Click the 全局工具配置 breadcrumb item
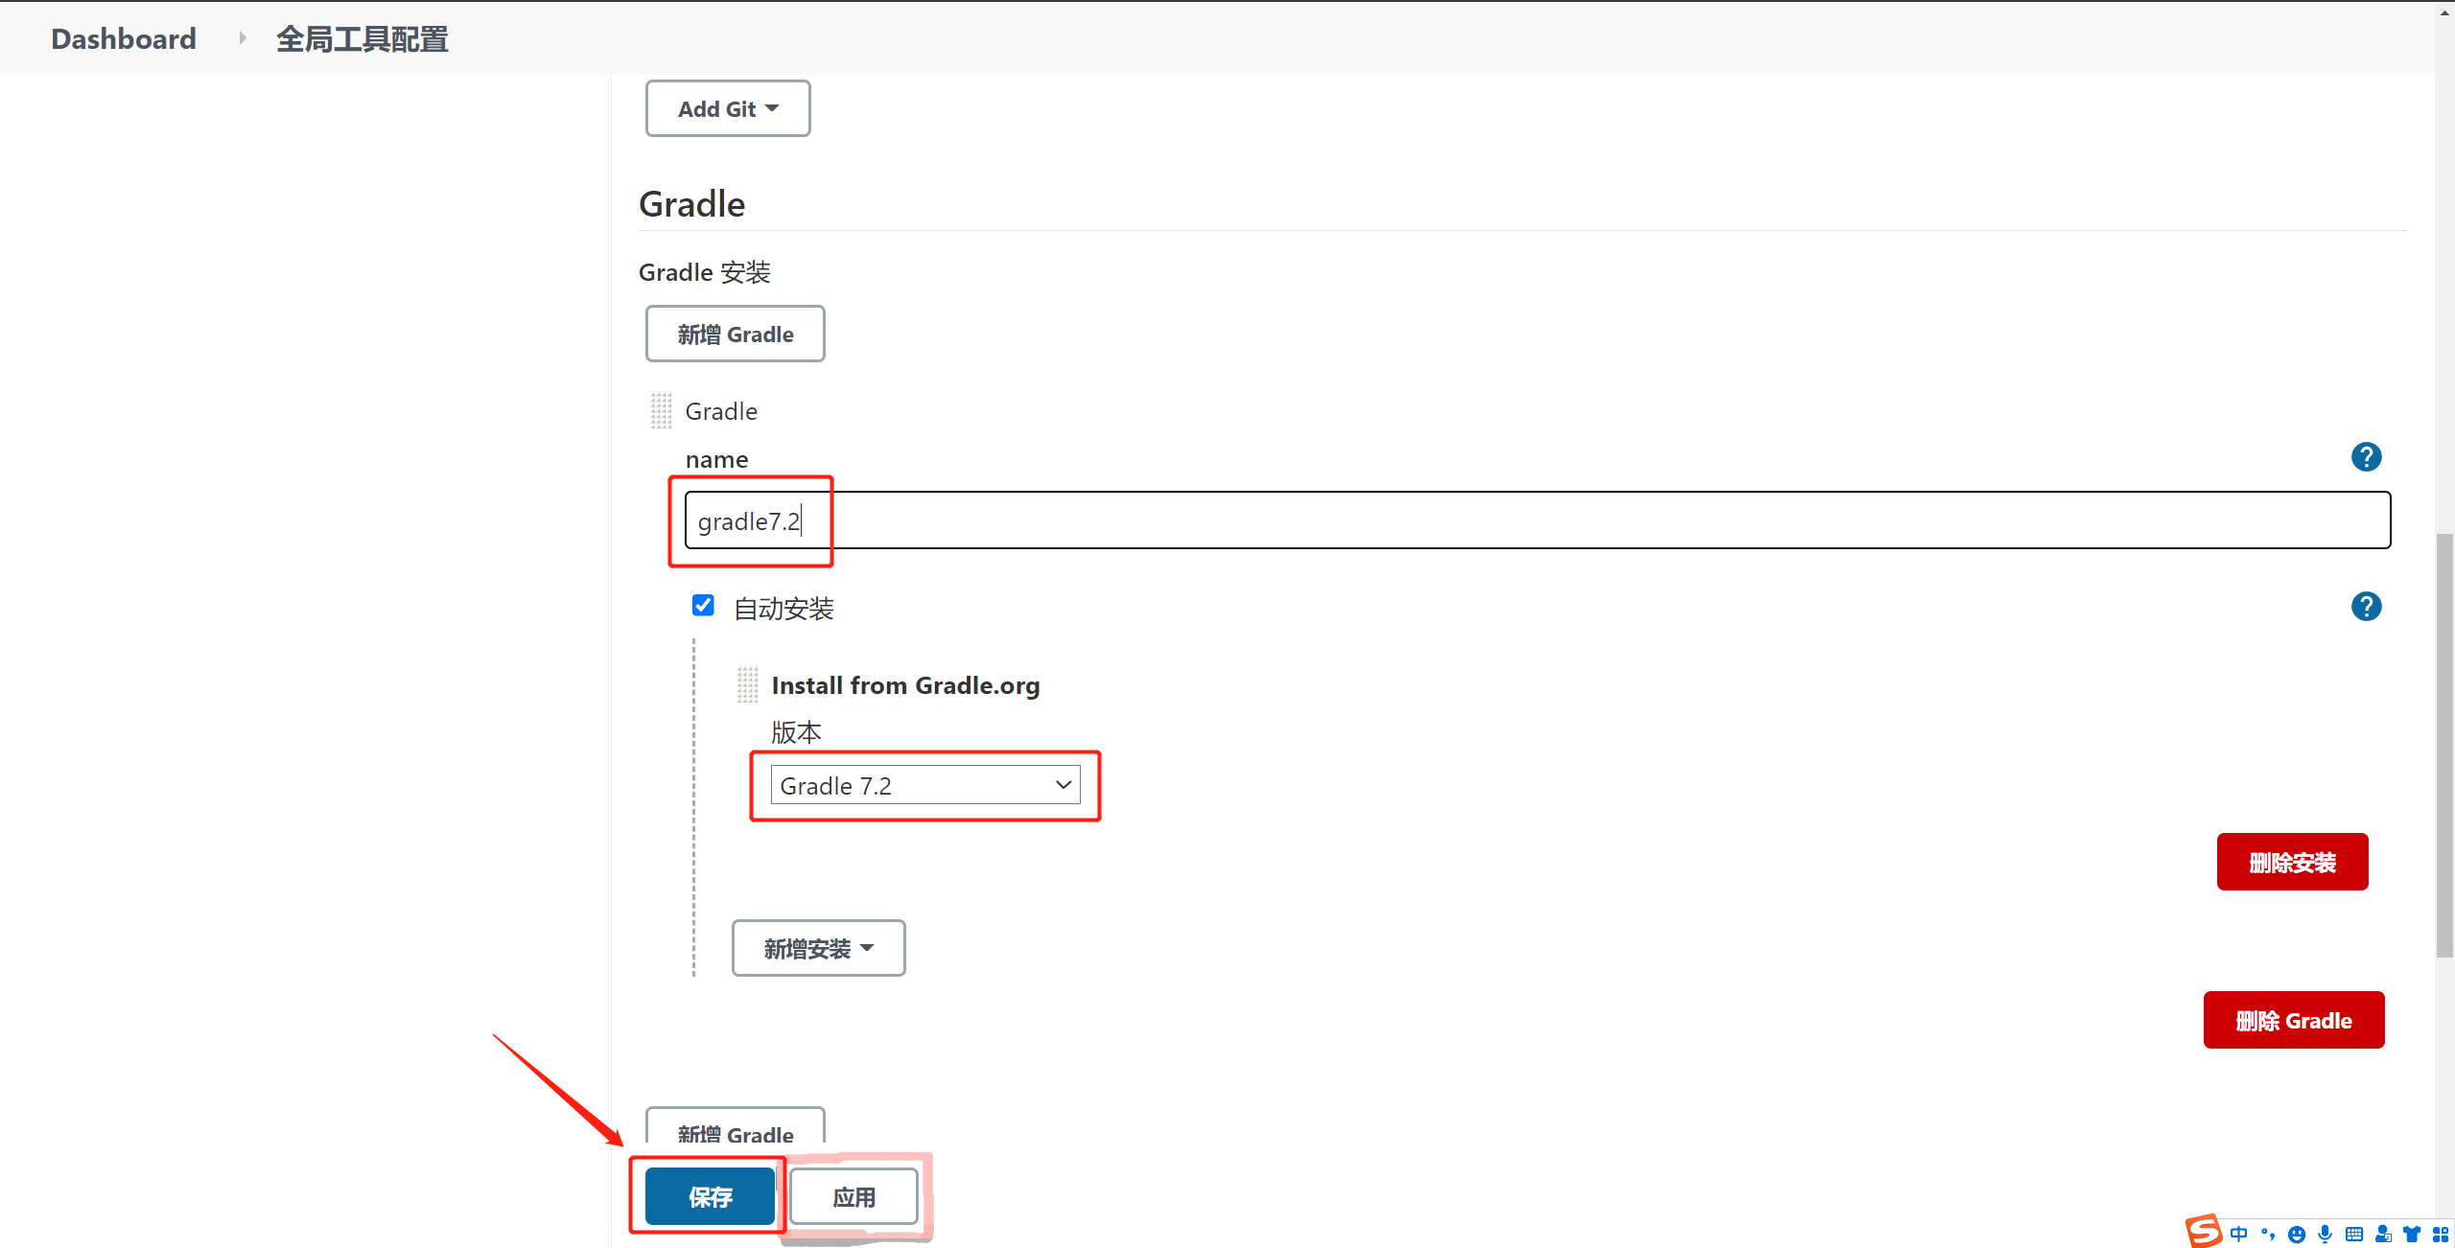Screen dimensions: 2455x1248 coord(362,38)
